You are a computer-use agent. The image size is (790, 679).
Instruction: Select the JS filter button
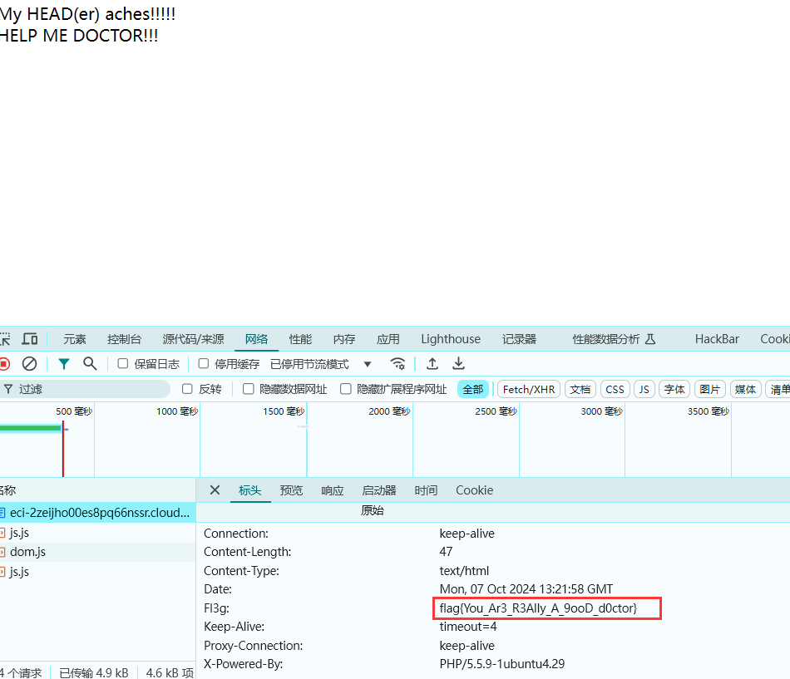pyautogui.click(x=644, y=389)
